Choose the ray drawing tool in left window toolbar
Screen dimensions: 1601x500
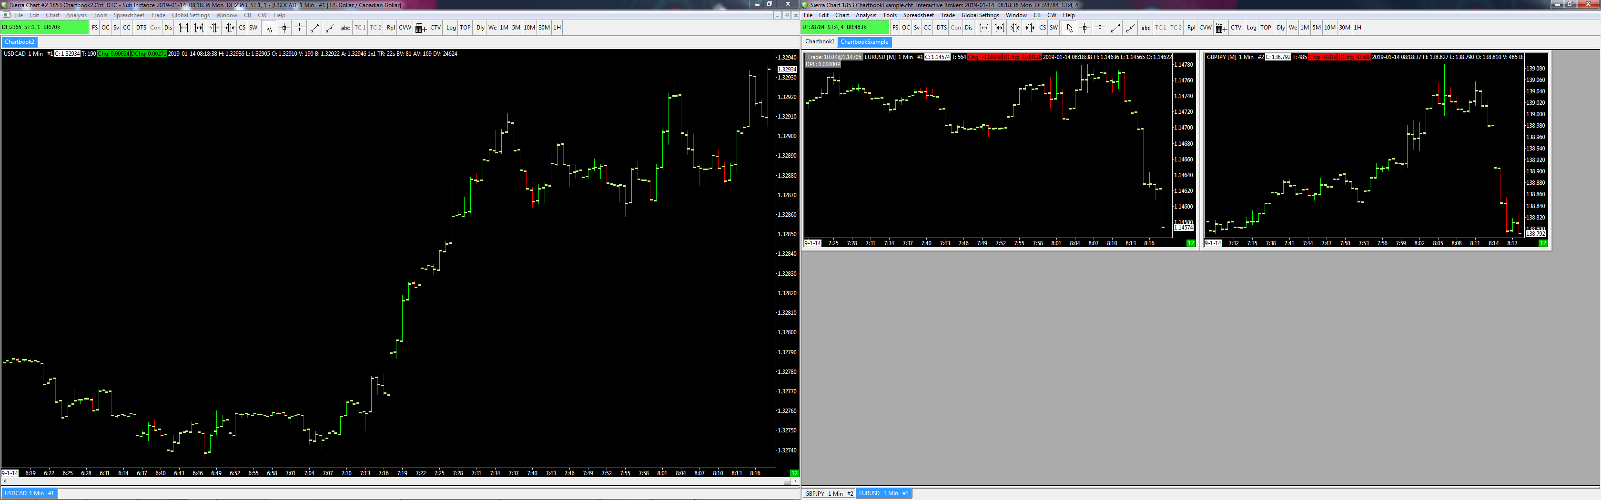[331, 27]
